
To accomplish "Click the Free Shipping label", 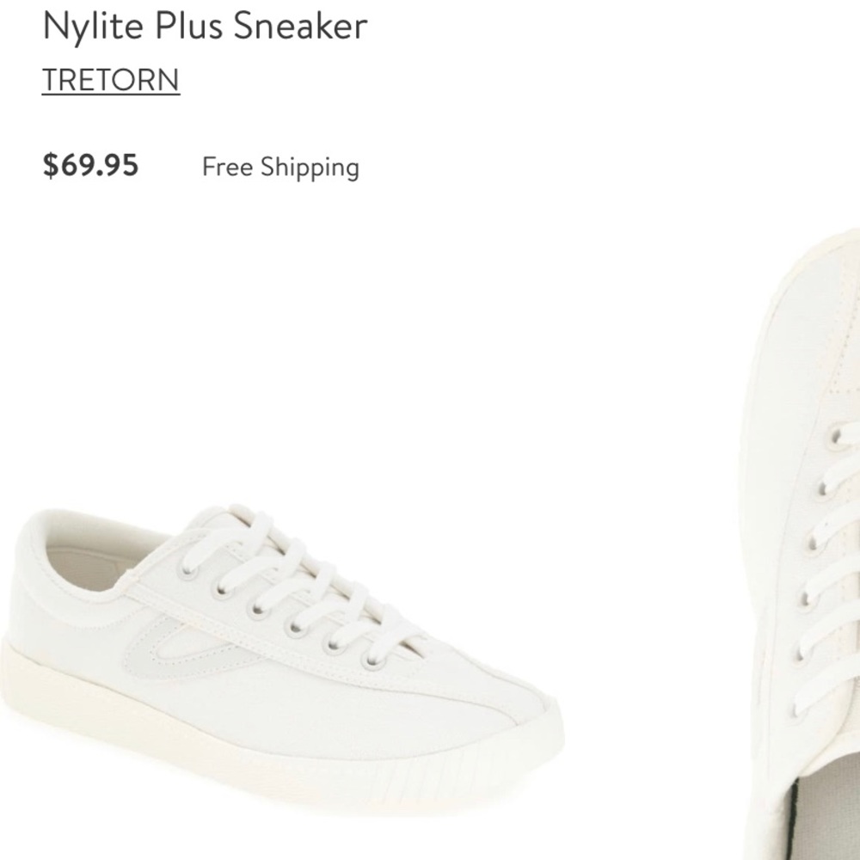I will (280, 167).
